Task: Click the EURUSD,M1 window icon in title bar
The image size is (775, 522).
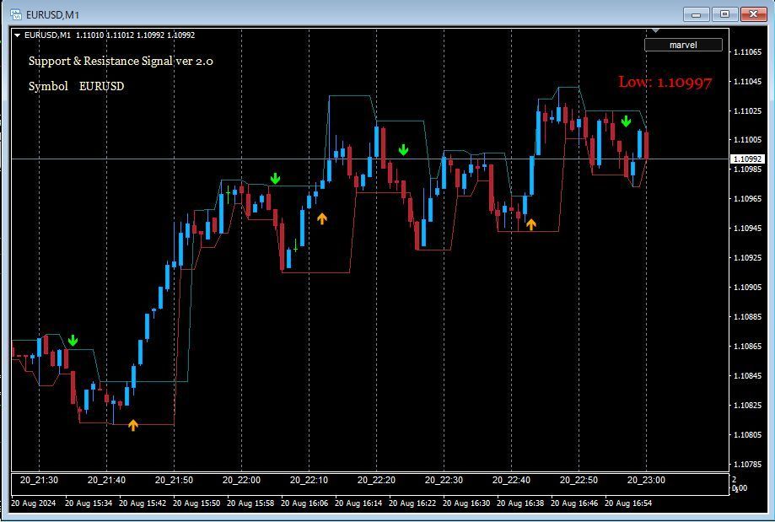Action: (15, 14)
